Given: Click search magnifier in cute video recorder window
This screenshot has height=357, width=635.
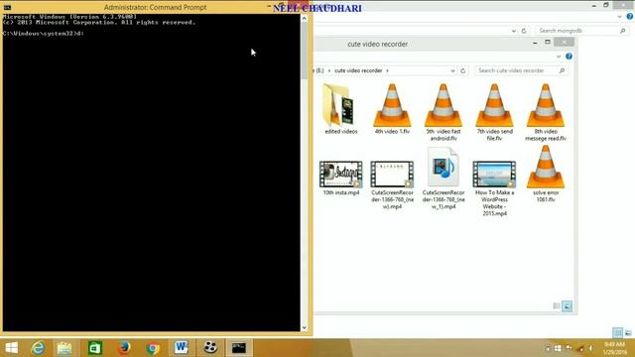Looking at the screenshot, I should [x=562, y=70].
